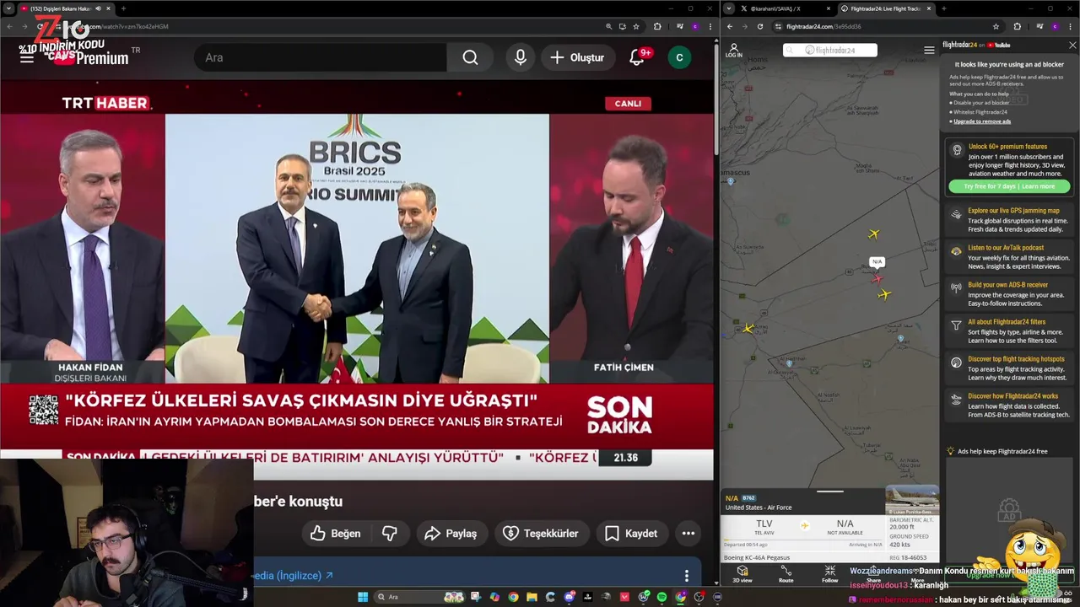The image size is (1080, 607).
Task: Reload the Flightradar24 page
Action: pos(759,26)
